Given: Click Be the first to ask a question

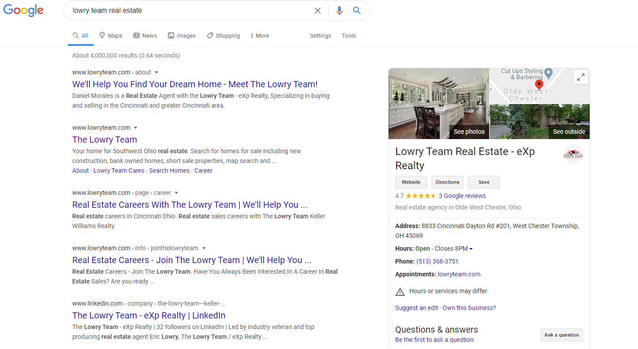Looking at the screenshot, I should pyautogui.click(x=434, y=340).
